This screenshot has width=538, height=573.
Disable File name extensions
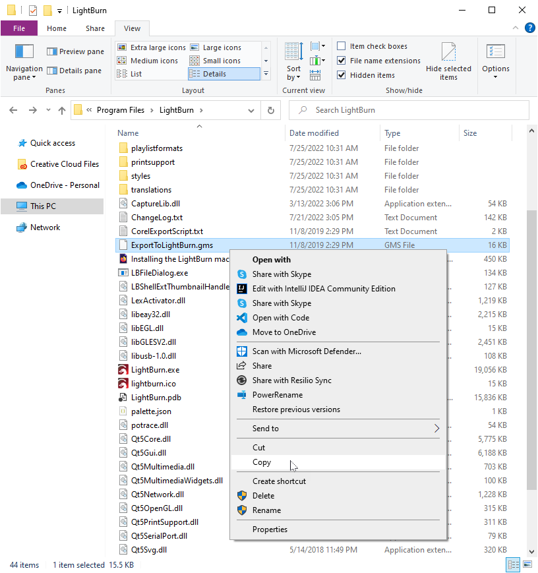pyautogui.click(x=342, y=60)
